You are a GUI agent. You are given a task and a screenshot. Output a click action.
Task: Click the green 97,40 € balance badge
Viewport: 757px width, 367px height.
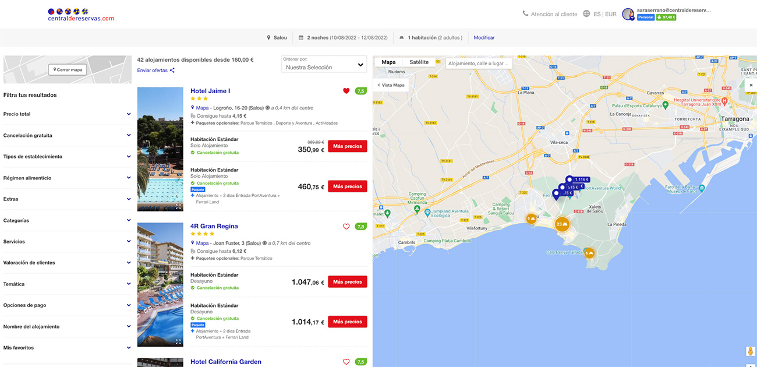(x=666, y=17)
